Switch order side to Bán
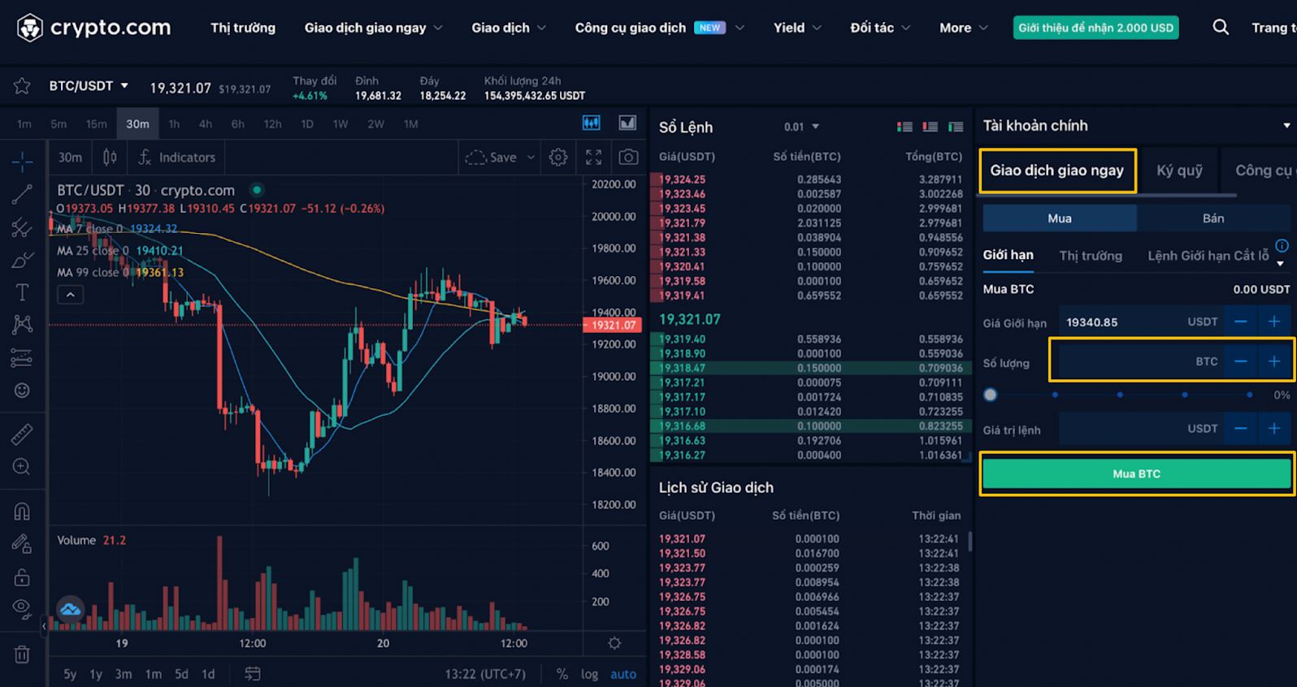Screen dimensions: 1297x687 tap(1212, 218)
